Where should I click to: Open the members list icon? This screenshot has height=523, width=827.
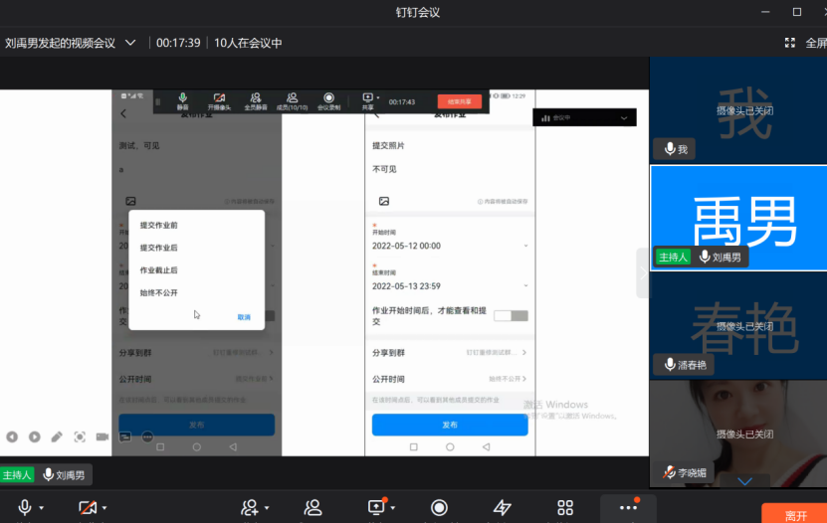(312, 507)
